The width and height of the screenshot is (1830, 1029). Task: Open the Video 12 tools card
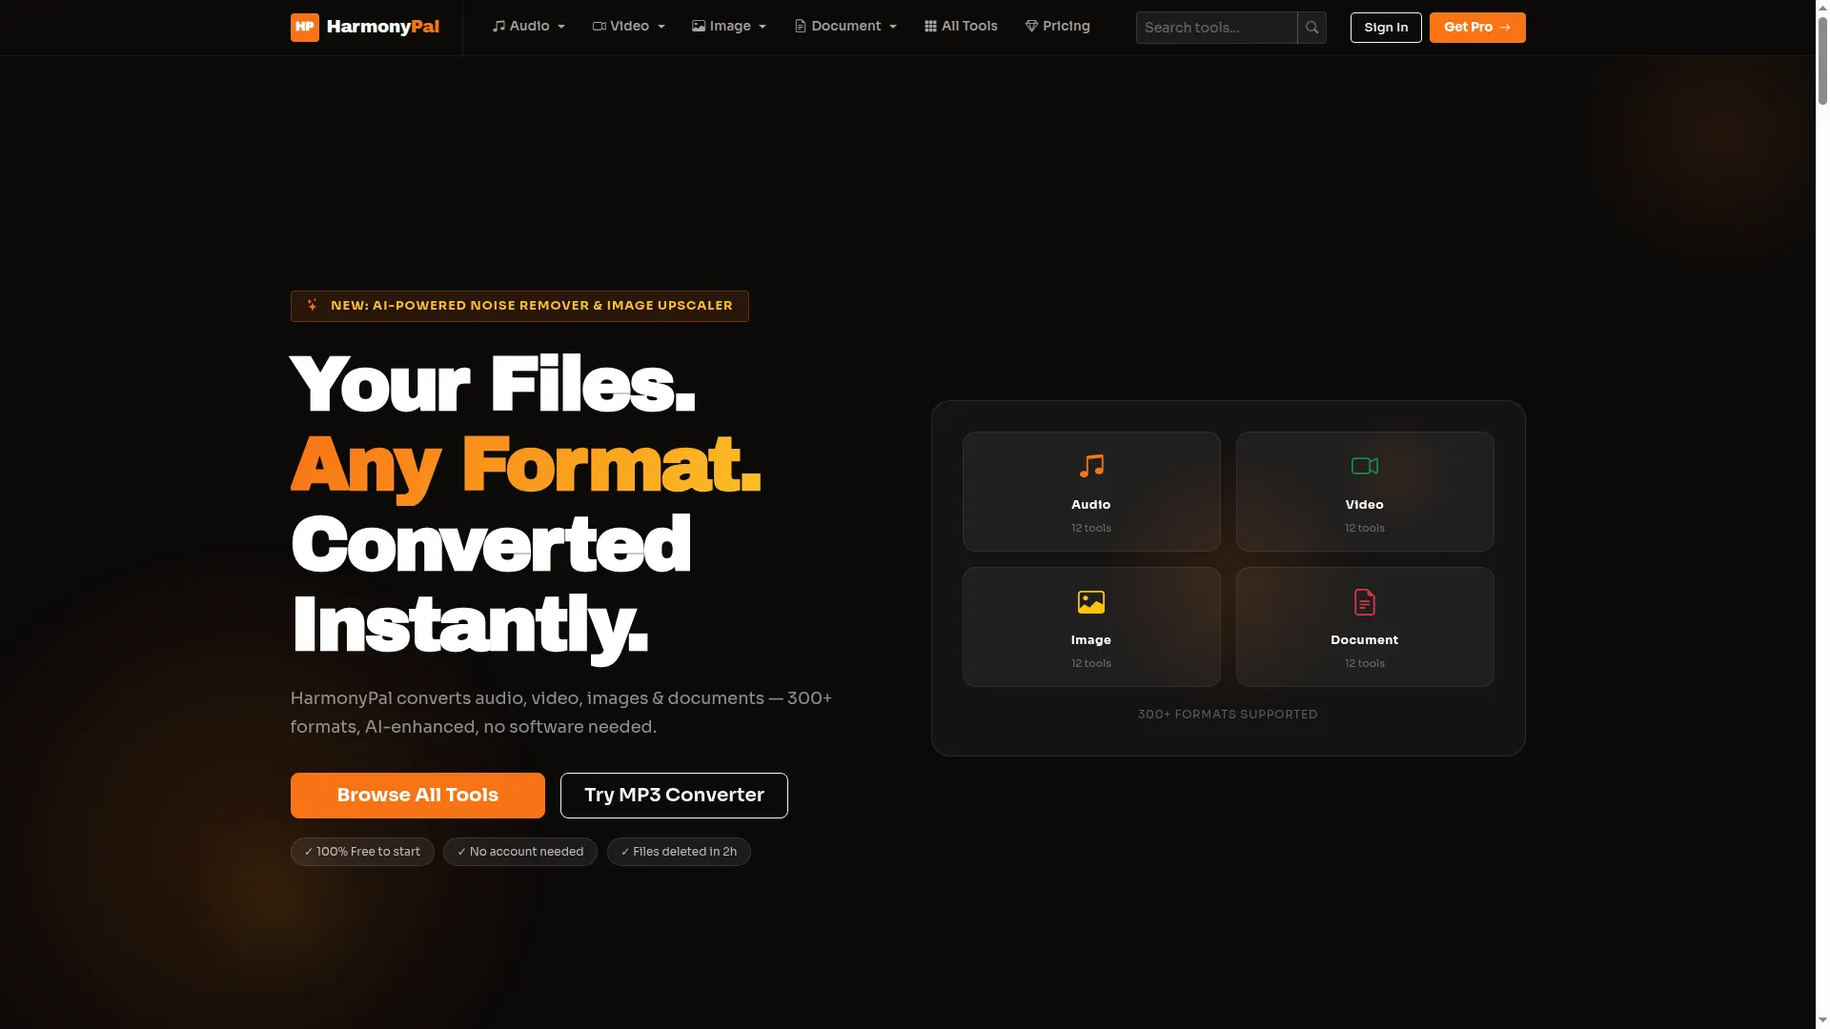[x=1365, y=492]
